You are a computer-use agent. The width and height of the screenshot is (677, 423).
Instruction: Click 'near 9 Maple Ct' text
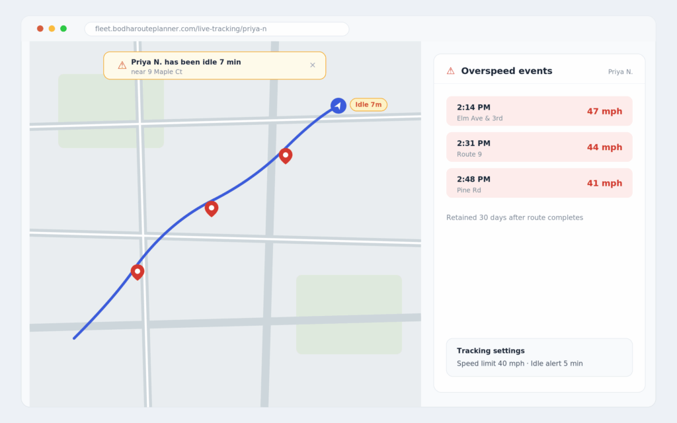[157, 71]
